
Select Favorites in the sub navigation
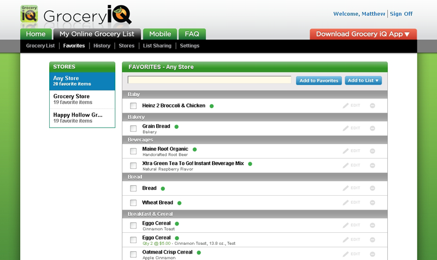coord(74,46)
